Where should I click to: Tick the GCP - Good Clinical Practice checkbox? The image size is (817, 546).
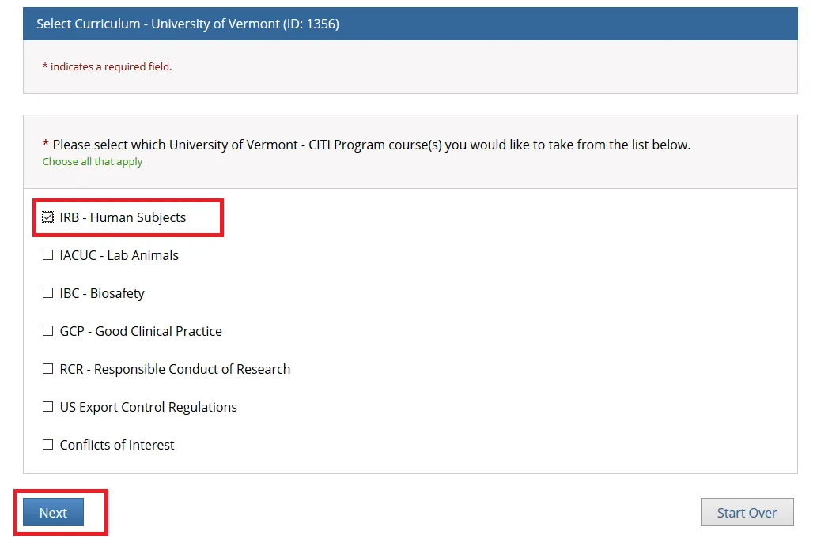(48, 331)
